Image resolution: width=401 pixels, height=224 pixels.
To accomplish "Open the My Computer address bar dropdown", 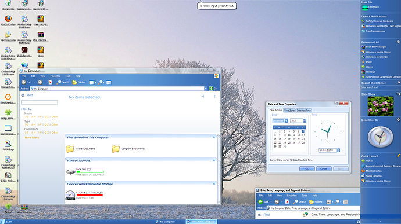I will click(206, 89).
